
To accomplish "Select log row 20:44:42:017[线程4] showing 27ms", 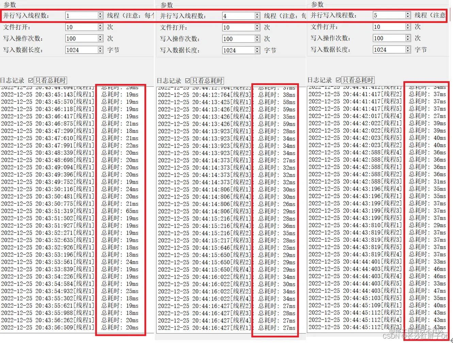I will coord(377,116).
